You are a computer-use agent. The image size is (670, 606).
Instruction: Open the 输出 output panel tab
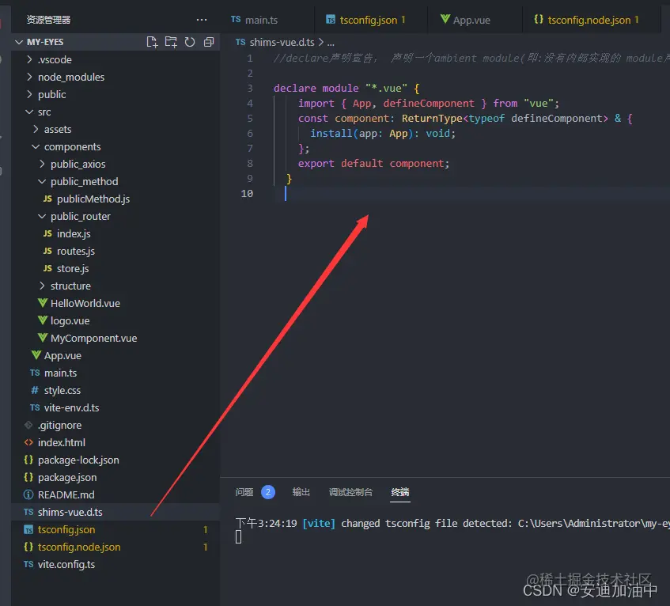coord(301,492)
